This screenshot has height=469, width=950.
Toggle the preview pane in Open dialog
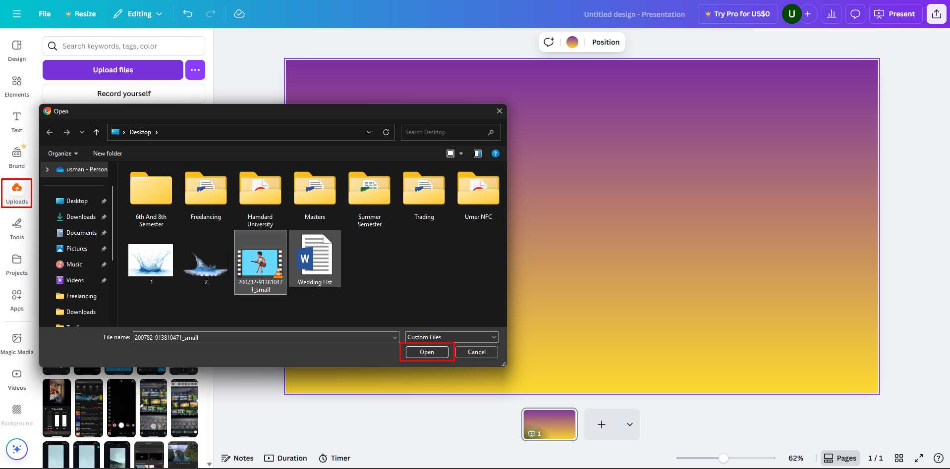coord(477,154)
